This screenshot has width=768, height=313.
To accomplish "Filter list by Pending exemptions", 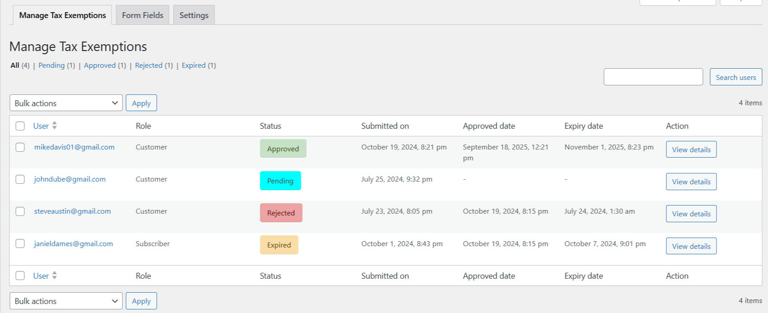I will 52,65.
